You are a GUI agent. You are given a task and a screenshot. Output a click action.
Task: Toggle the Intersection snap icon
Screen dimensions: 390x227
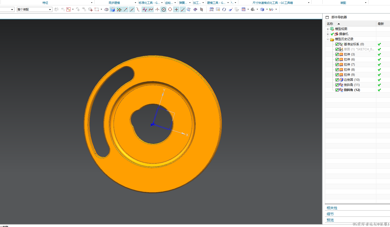click(x=157, y=9)
